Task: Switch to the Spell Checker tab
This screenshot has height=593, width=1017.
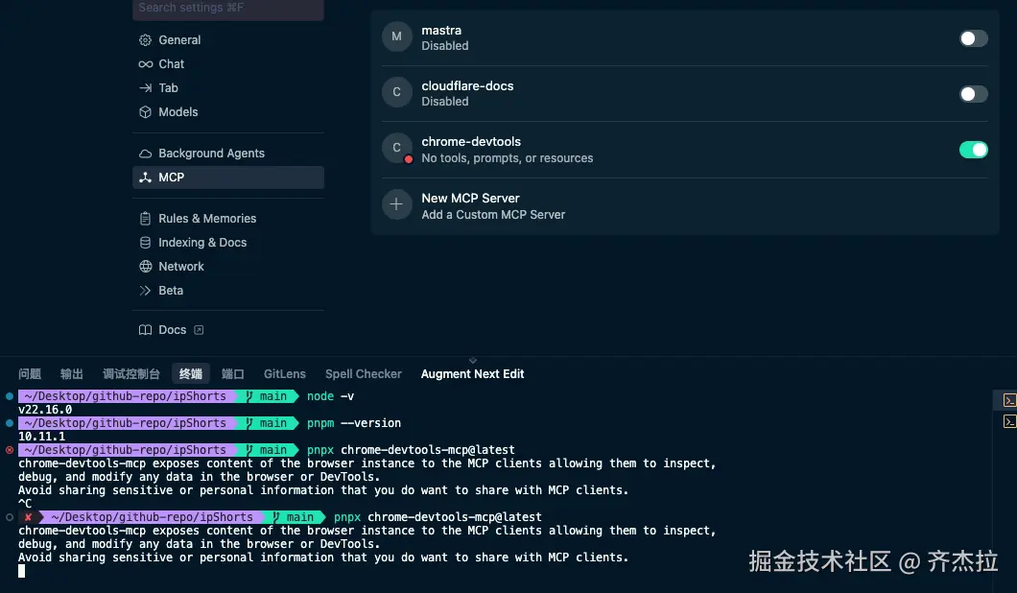Action: [x=364, y=374]
